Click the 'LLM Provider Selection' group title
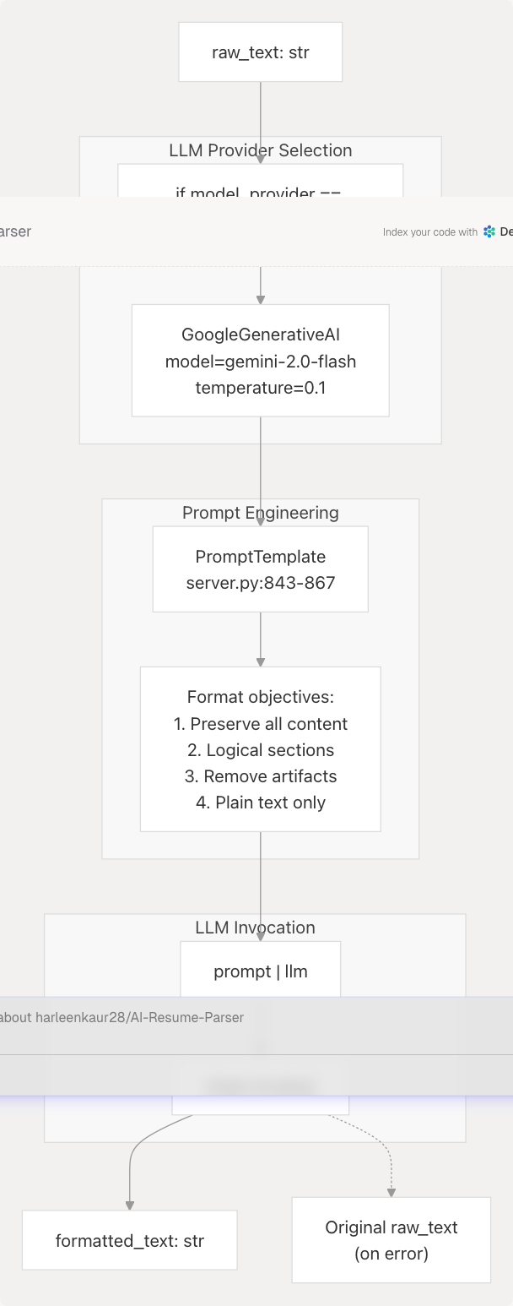Viewport: 513px width, 1306px height. click(260, 150)
